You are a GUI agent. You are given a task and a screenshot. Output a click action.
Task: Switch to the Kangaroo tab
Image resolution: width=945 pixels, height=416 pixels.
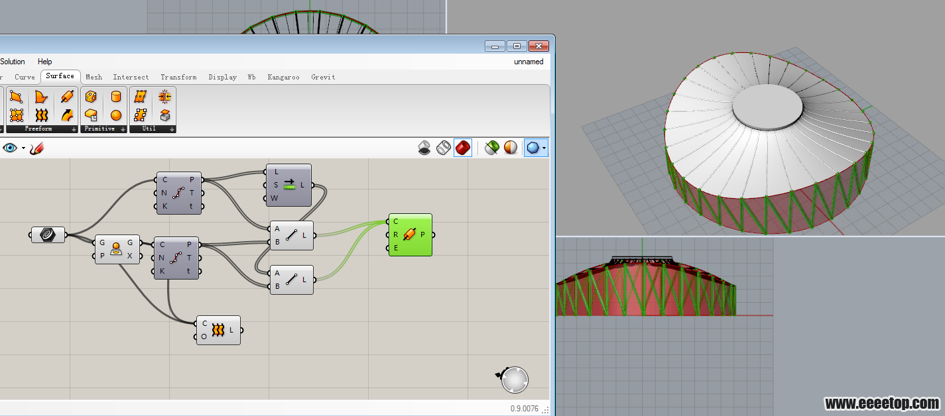(x=283, y=77)
